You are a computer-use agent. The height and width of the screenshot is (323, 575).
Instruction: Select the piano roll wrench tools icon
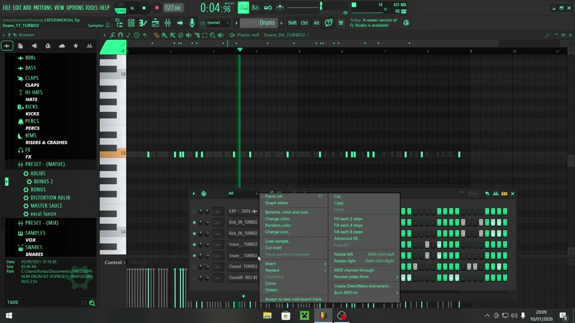(112, 35)
